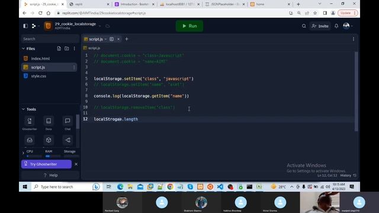Create a new file icon
Screen dimensions: 379x213
59,49
